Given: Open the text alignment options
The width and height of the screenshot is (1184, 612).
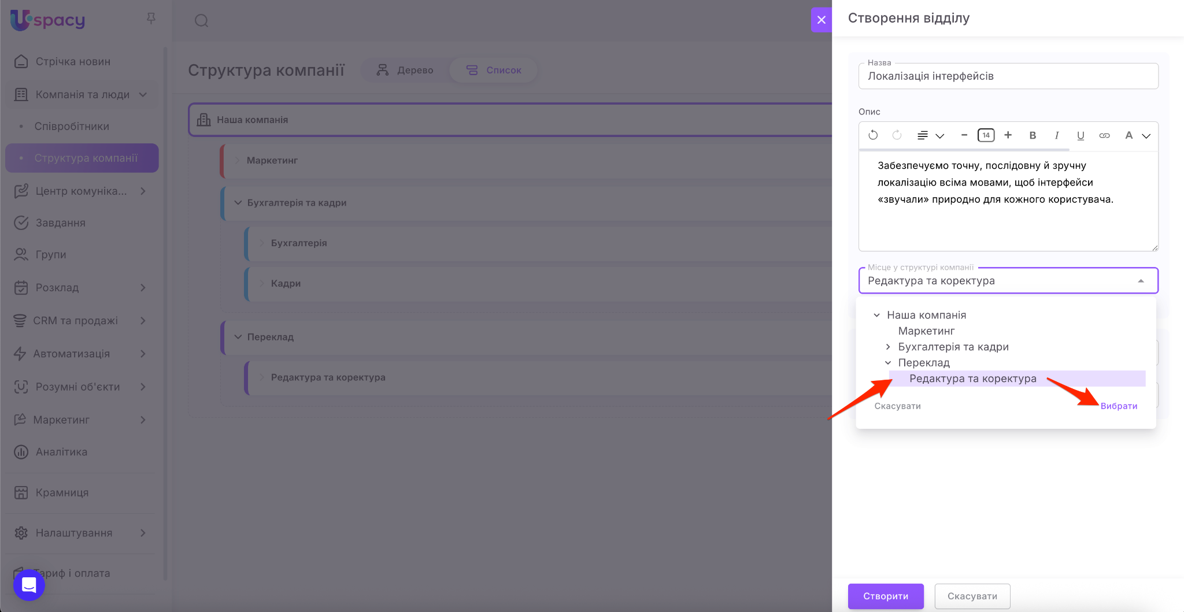Looking at the screenshot, I should pyautogui.click(x=930, y=135).
